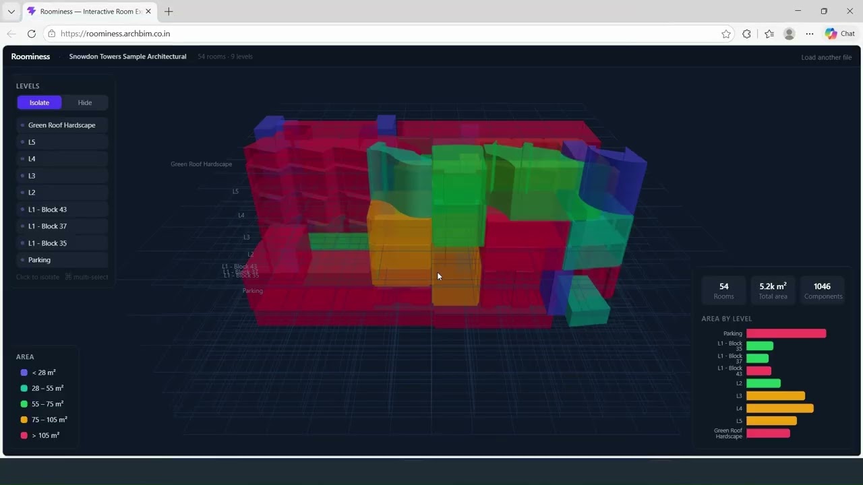Isolate the L2 level

62,193
